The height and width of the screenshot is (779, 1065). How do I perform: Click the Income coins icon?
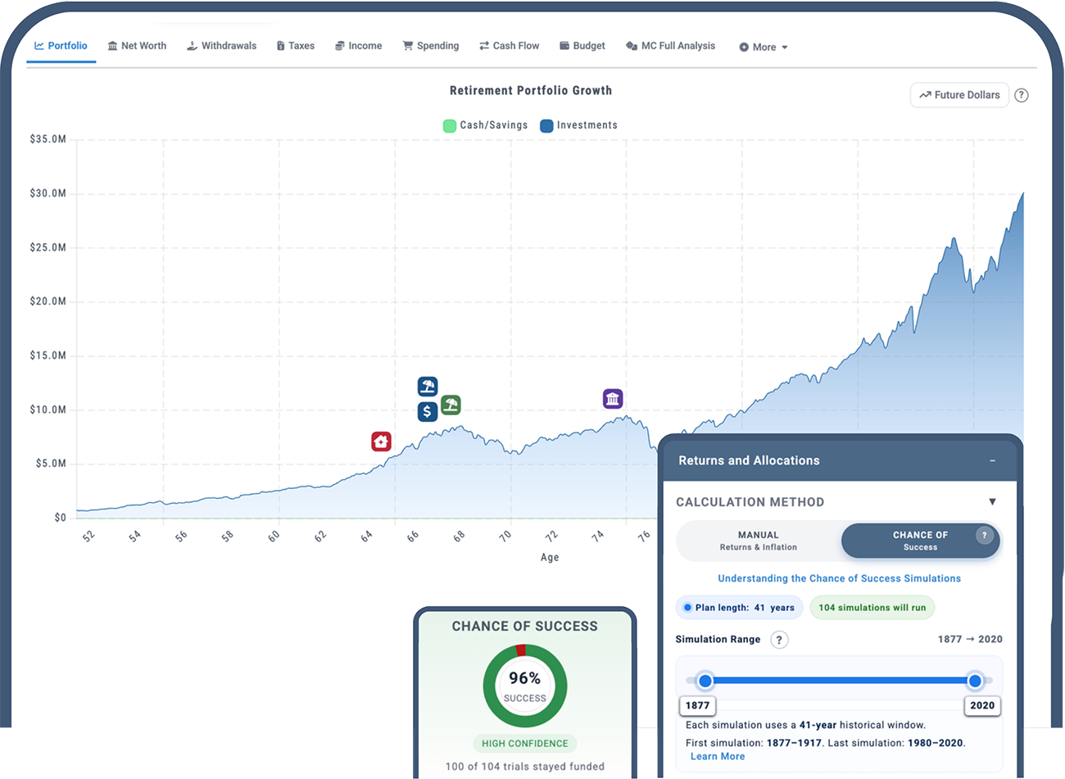pyautogui.click(x=339, y=46)
